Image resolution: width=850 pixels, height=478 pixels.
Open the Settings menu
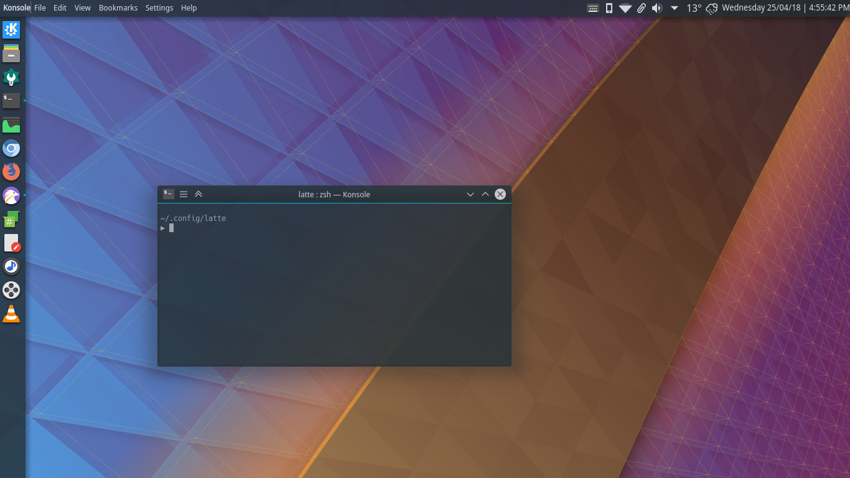(159, 8)
